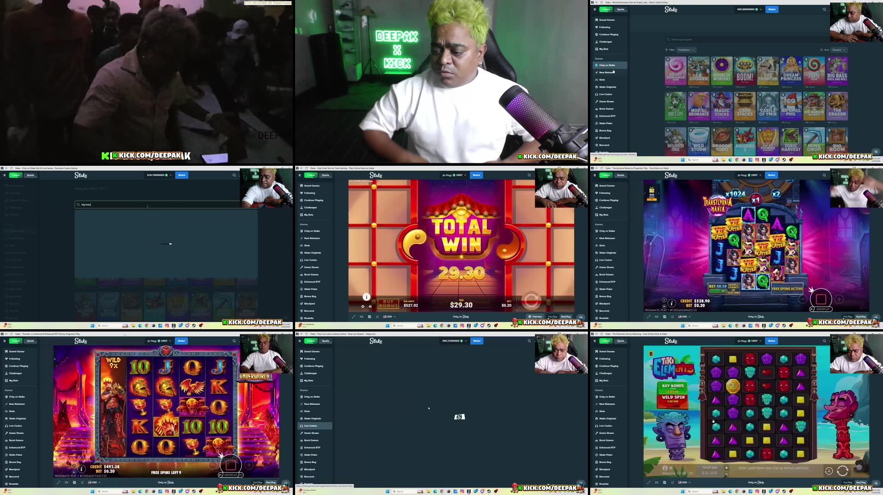883x495 pixels.
Task: Mute the Dojo Duel game sound
Action: pyautogui.click(x=371, y=306)
